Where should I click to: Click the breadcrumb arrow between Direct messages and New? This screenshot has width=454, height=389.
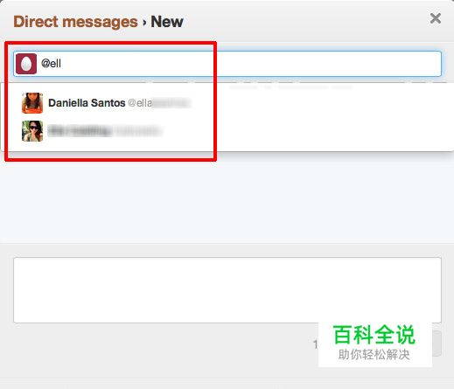tap(144, 23)
